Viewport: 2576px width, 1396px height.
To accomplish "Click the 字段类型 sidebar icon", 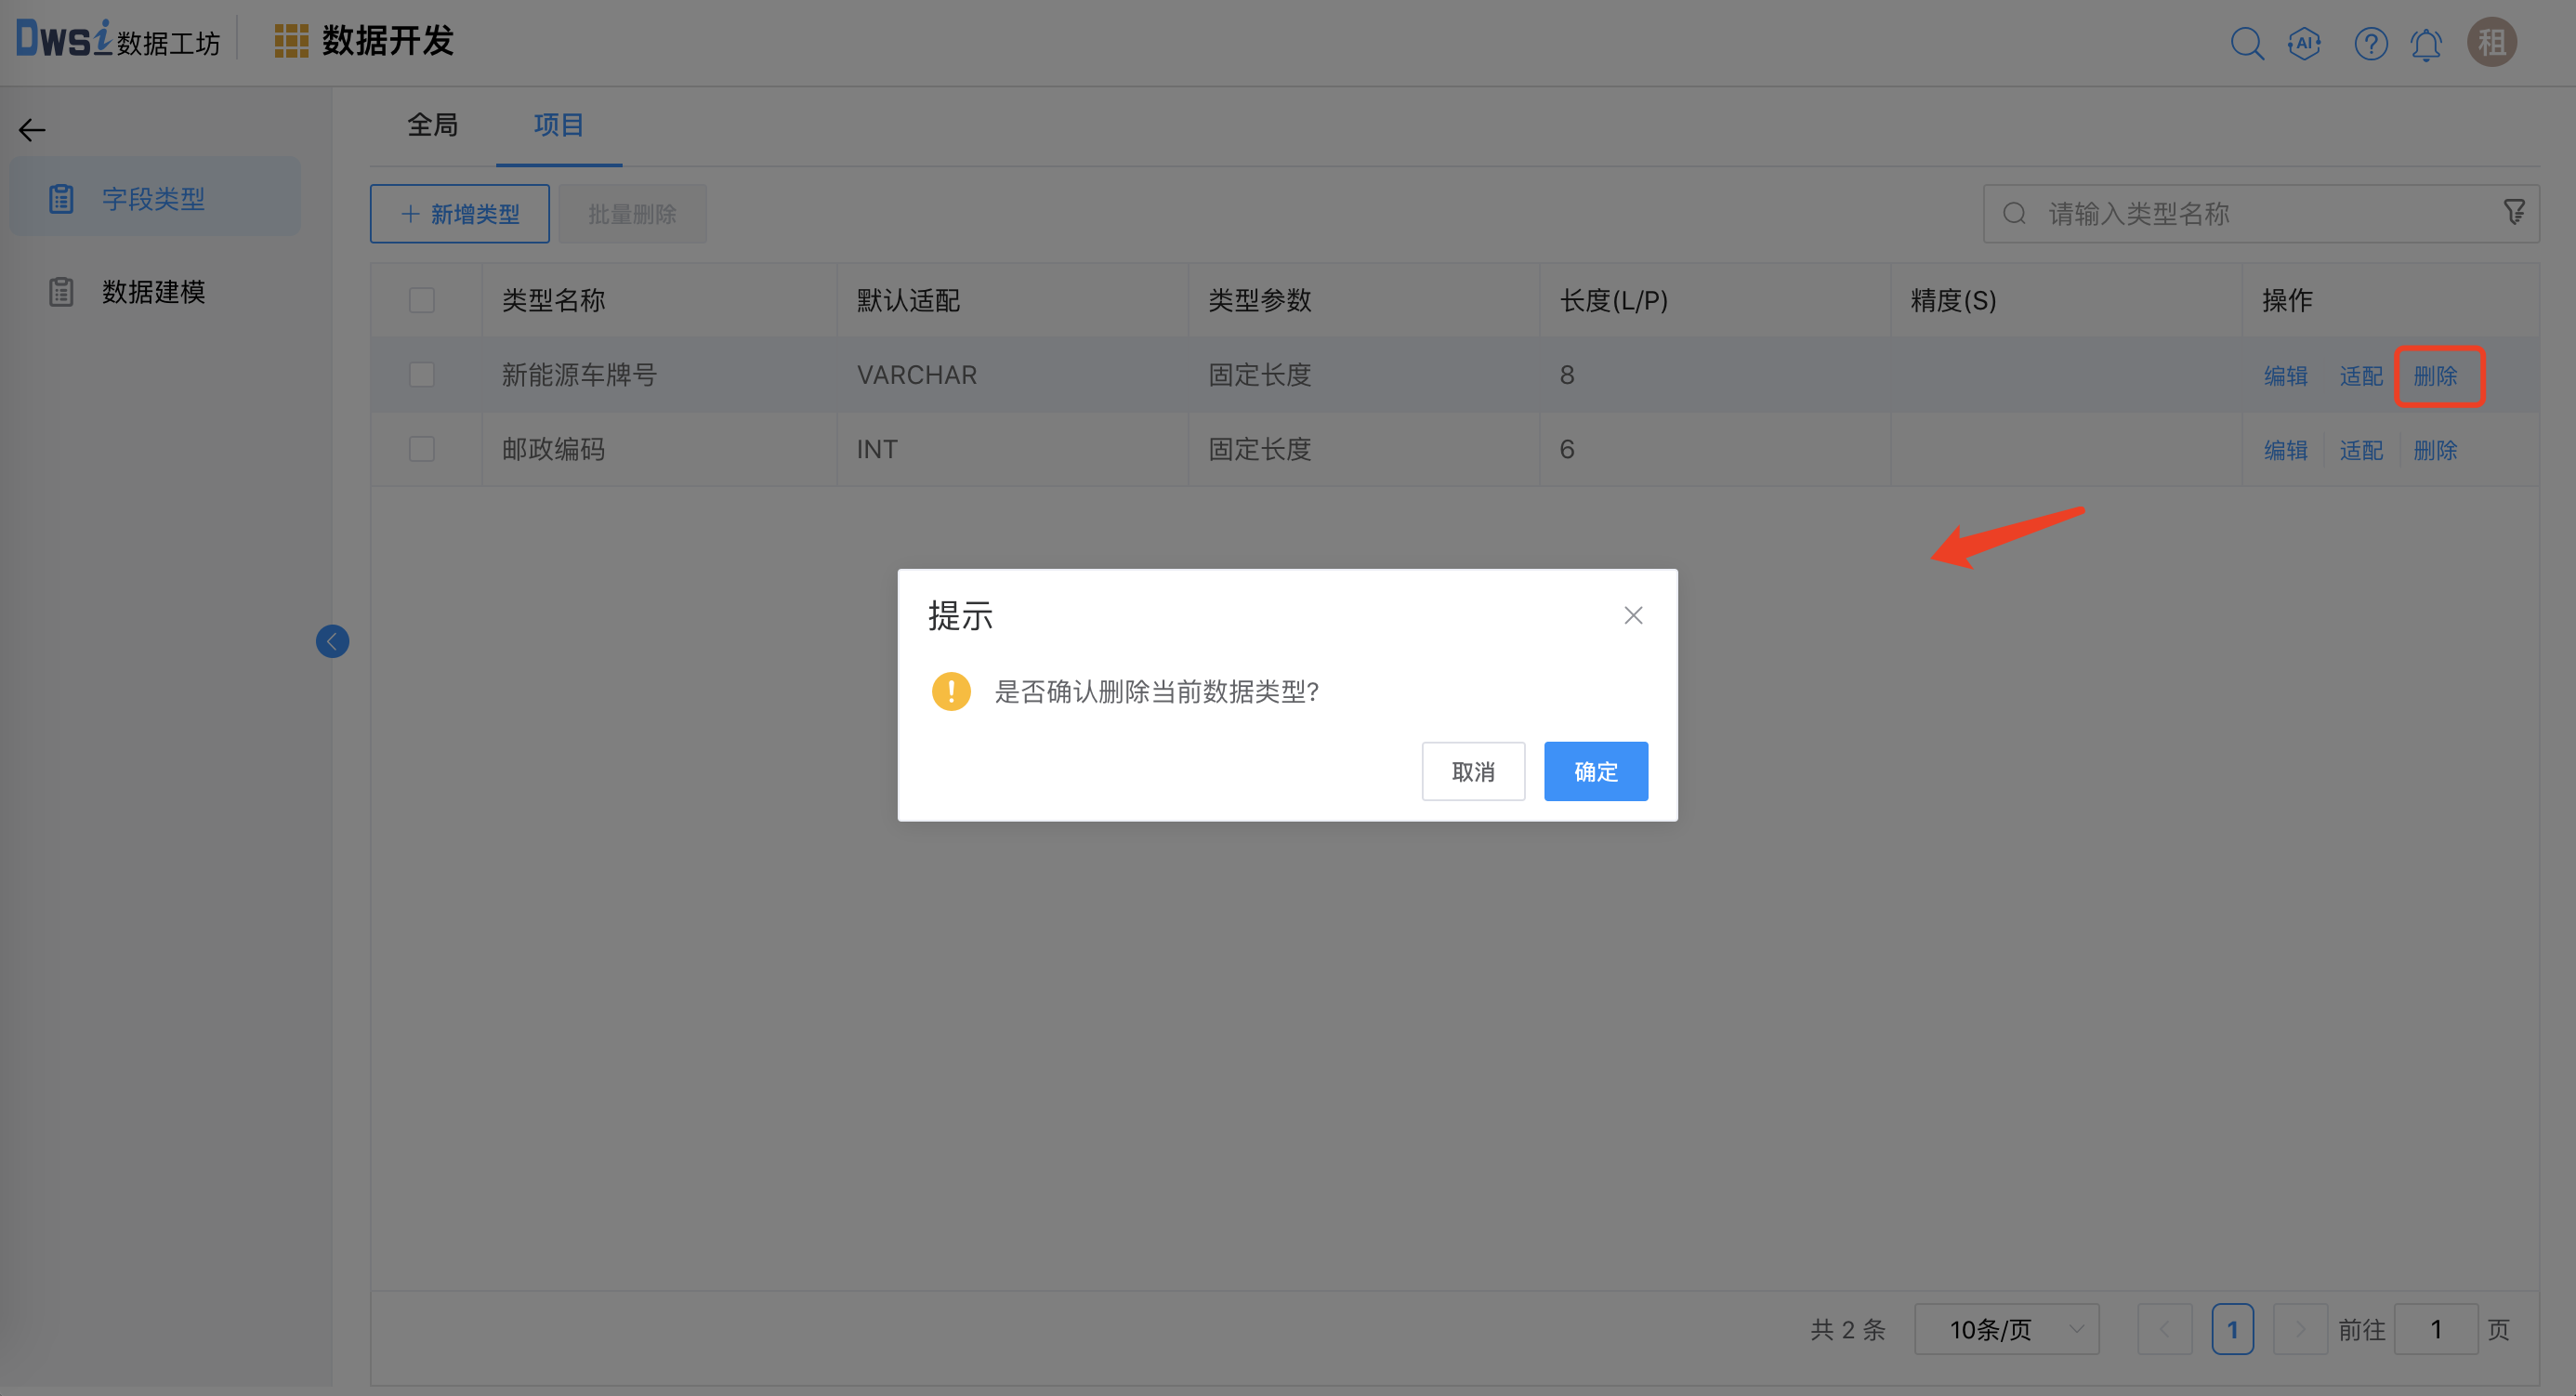I will (62, 197).
